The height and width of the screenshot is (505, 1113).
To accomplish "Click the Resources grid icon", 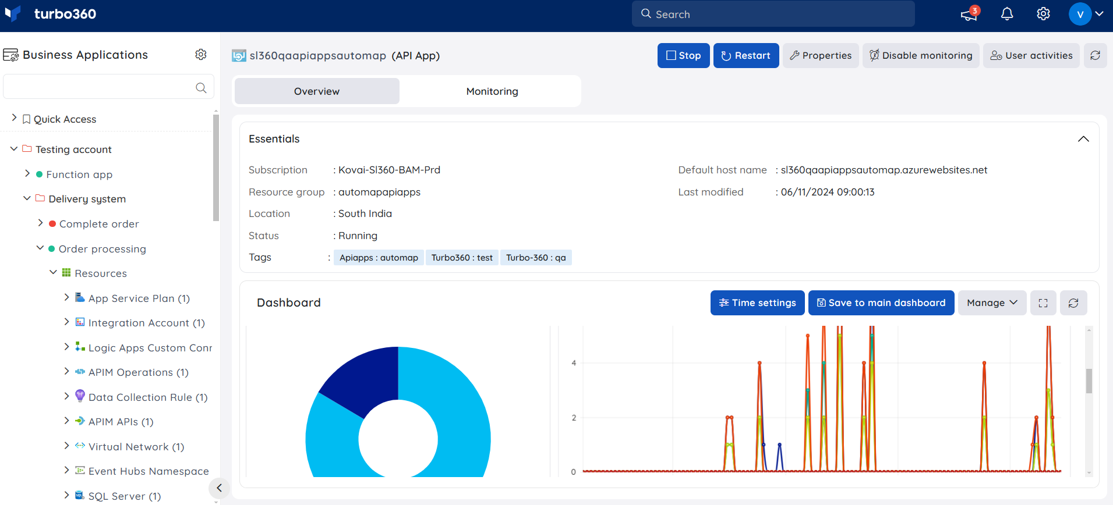I will tap(66, 272).
